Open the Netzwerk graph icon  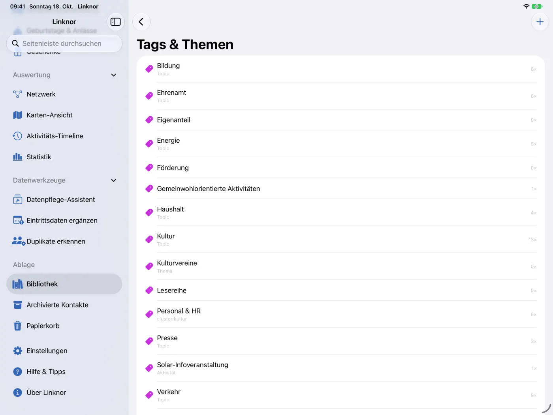pyautogui.click(x=17, y=94)
